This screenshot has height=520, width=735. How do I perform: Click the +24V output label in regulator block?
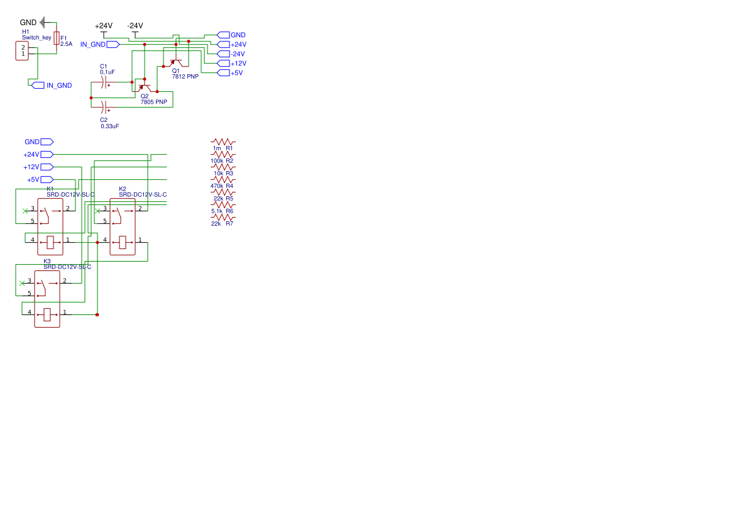tap(231, 45)
